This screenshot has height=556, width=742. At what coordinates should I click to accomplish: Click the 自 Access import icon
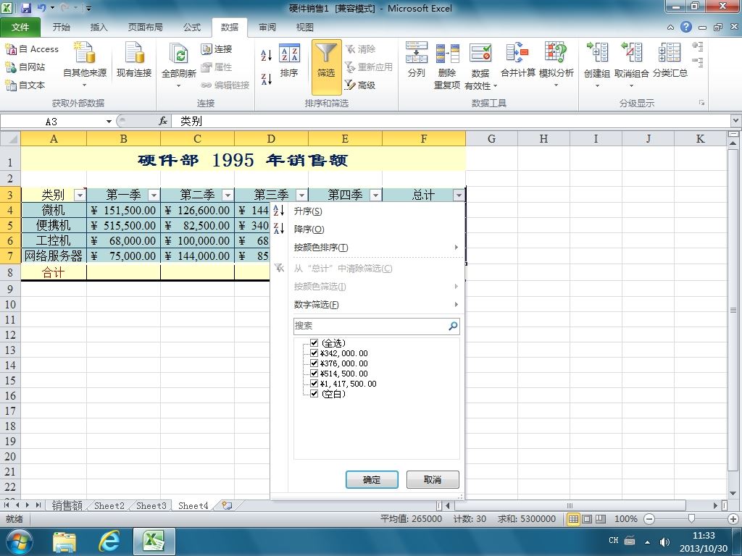10,49
